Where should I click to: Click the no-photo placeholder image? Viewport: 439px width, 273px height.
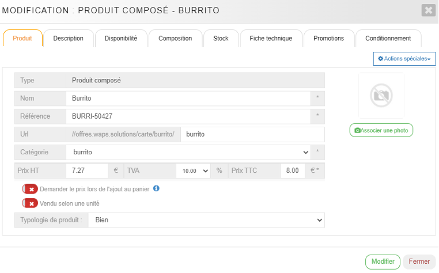click(x=381, y=96)
